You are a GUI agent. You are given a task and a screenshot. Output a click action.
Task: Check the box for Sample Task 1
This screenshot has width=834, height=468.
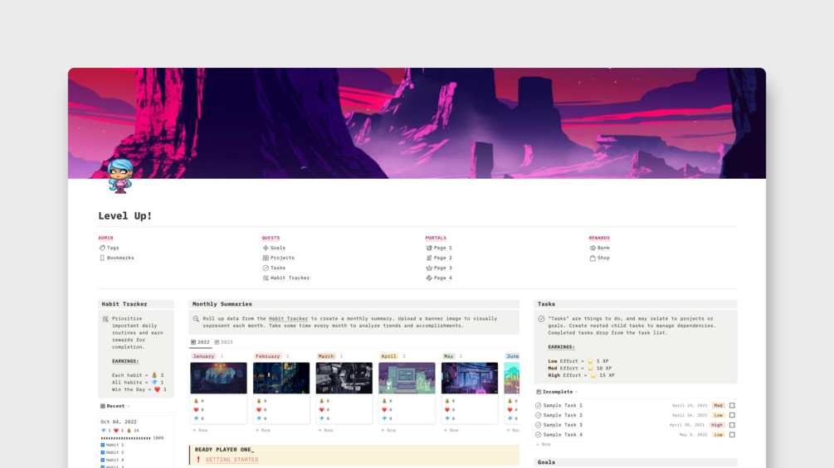point(732,405)
